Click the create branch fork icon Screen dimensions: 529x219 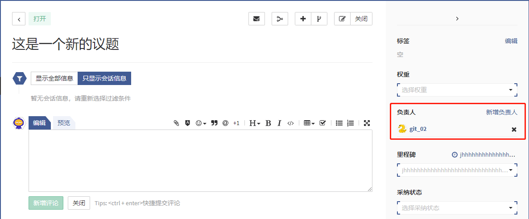tap(319, 19)
